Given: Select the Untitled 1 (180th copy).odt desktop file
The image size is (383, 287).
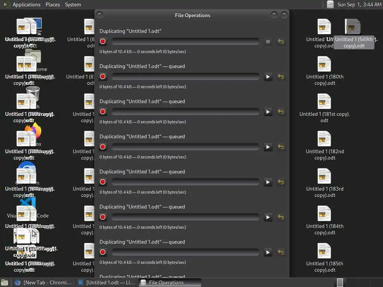Looking at the screenshot, I should click(325, 71).
